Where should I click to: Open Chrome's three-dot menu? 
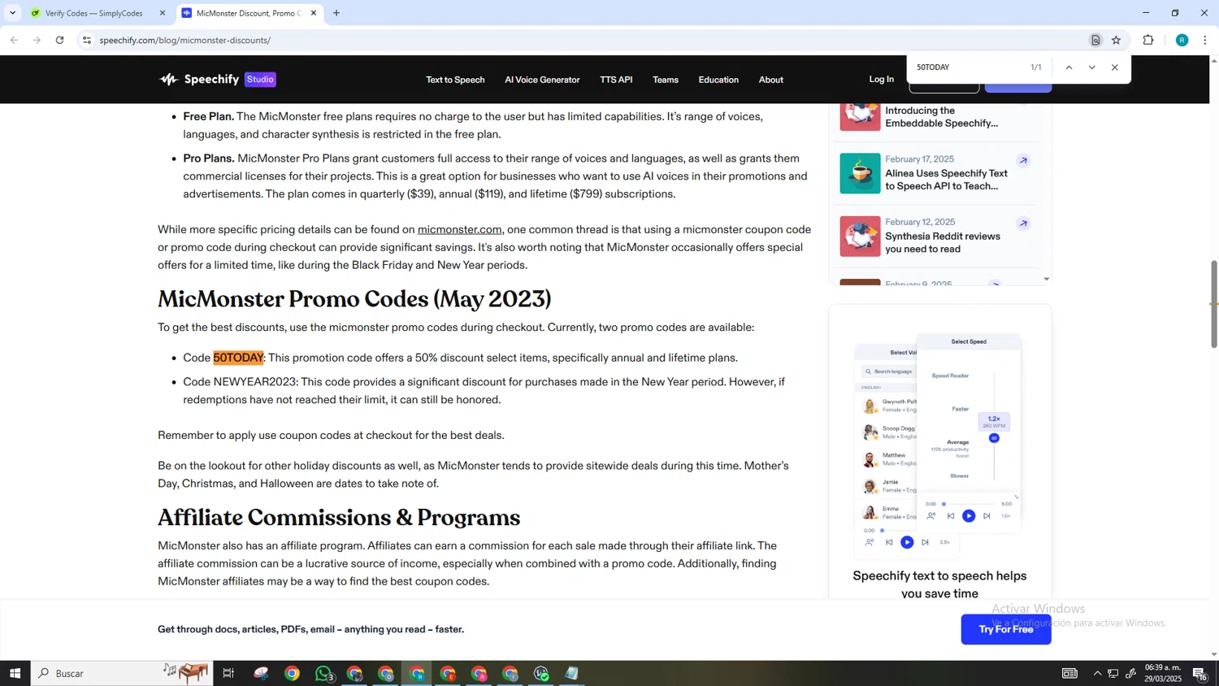point(1205,40)
